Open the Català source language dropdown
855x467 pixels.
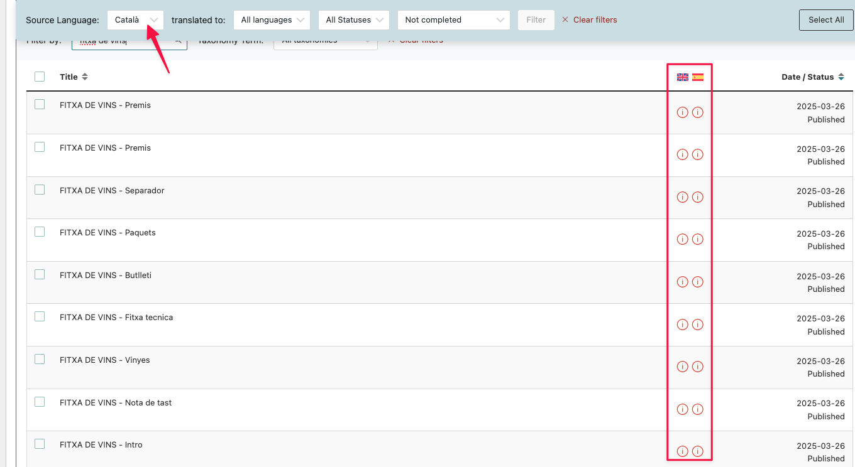pos(135,20)
